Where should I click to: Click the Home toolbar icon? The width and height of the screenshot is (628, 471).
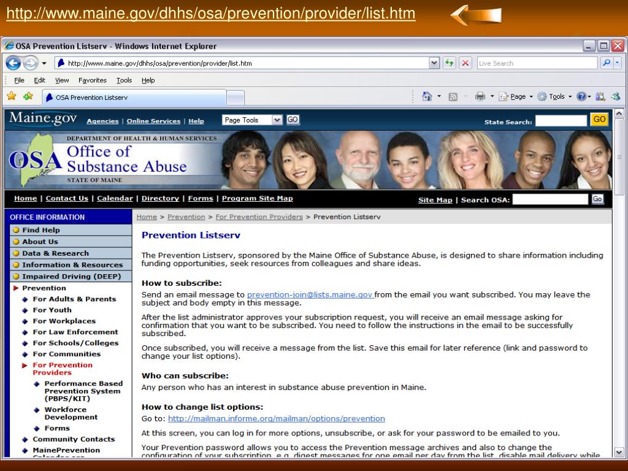coord(427,96)
